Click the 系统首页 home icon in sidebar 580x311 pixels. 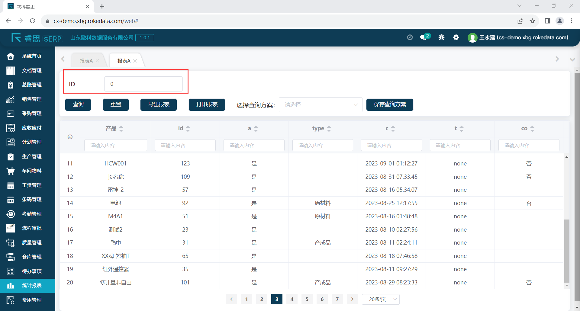click(11, 56)
